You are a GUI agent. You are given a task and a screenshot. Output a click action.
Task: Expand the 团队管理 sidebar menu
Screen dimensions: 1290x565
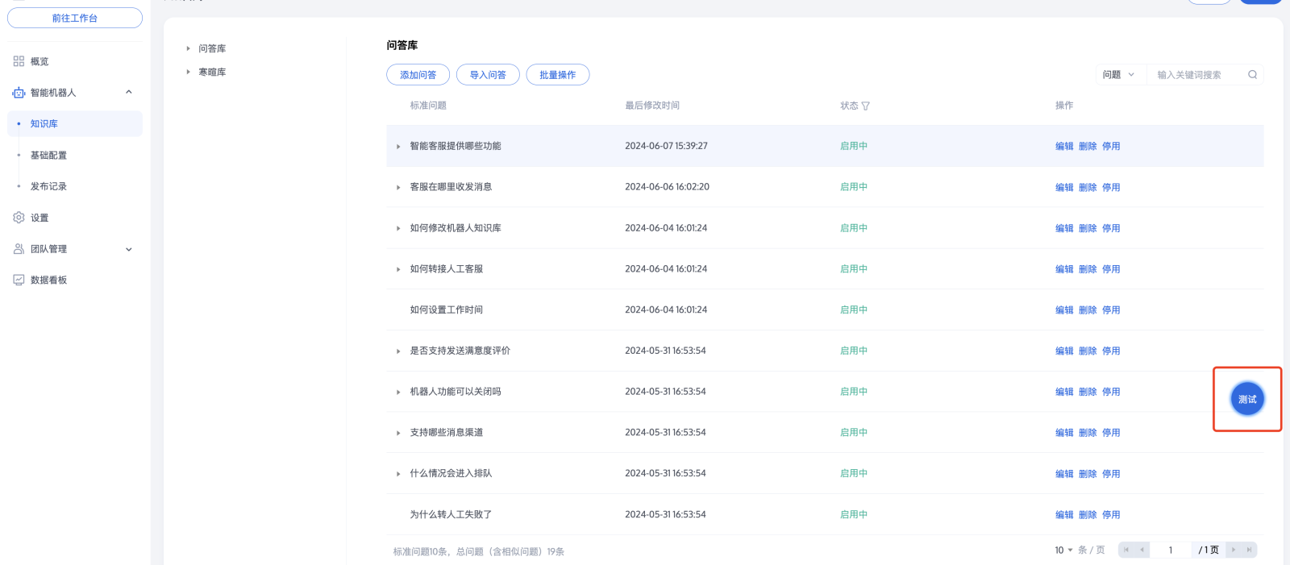pos(128,249)
